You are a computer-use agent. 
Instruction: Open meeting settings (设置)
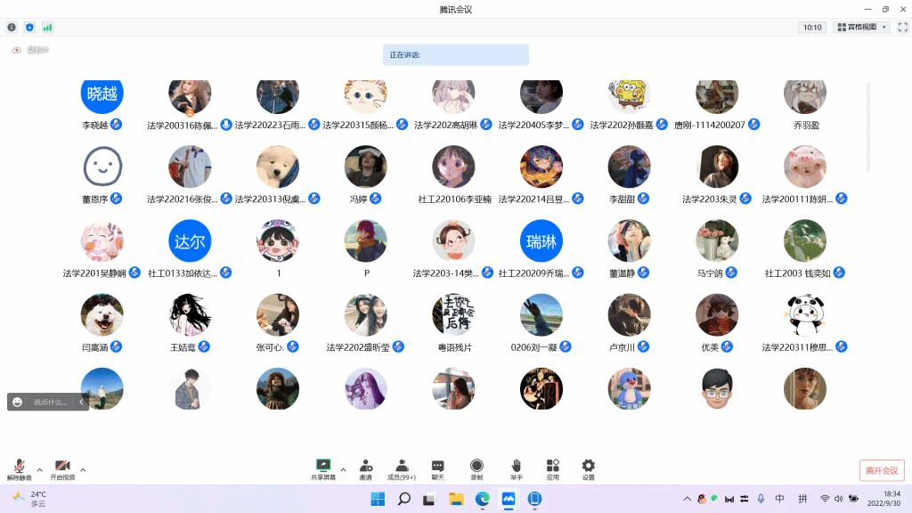(588, 468)
